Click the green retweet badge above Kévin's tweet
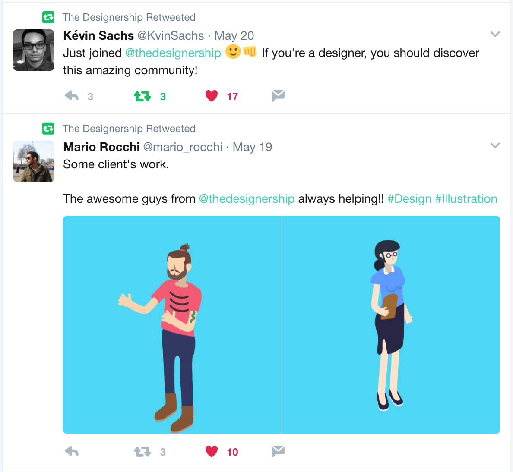Screen dimensions: 513x472 click(48, 17)
